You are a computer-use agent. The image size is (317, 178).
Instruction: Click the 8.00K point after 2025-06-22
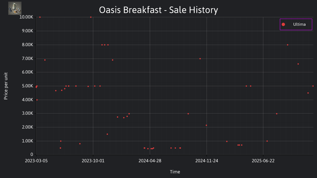click(288, 45)
